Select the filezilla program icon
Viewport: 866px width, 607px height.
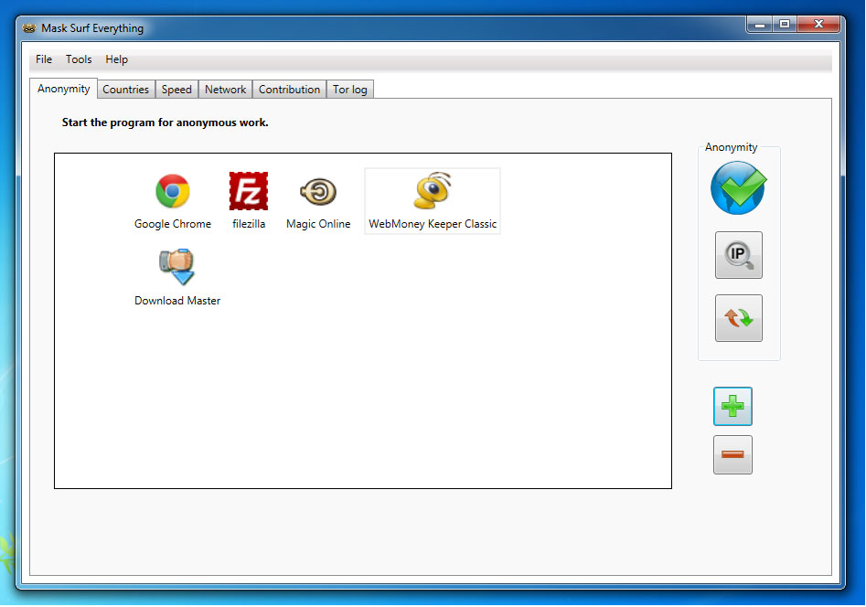pos(249,191)
